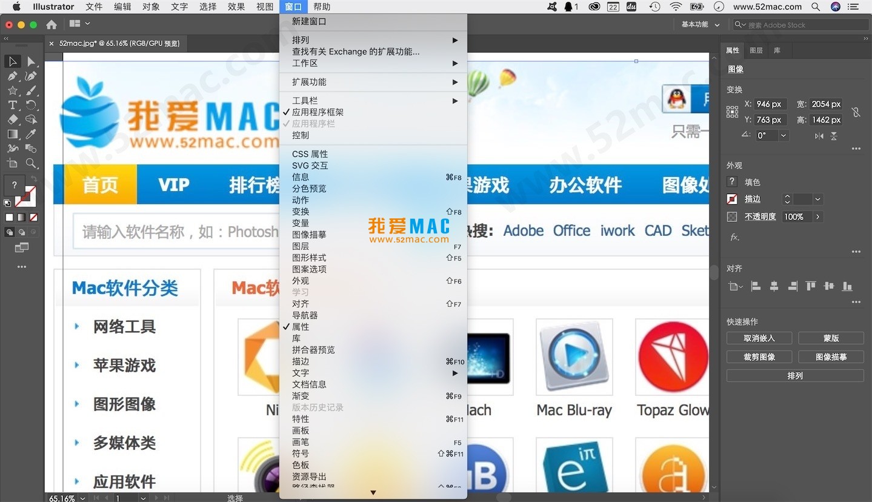The width and height of the screenshot is (872, 502).
Task: Open the fill swatch in Appearance
Action: [732, 182]
